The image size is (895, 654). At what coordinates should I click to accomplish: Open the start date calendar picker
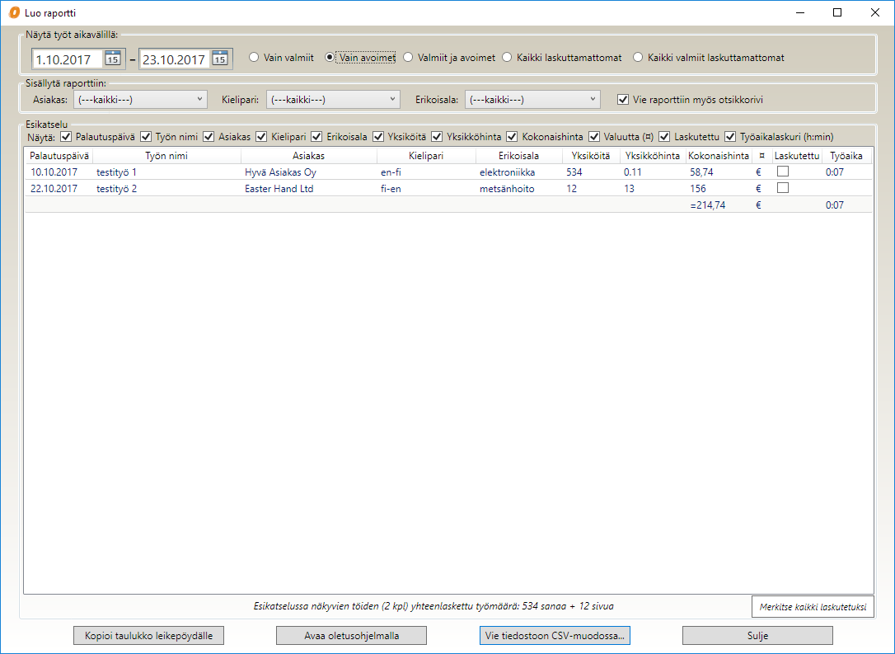point(113,59)
